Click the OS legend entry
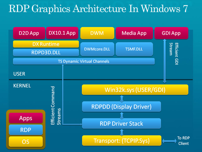This screenshot has width=202, height=152. pyautogui.click(x=26, y=142)
